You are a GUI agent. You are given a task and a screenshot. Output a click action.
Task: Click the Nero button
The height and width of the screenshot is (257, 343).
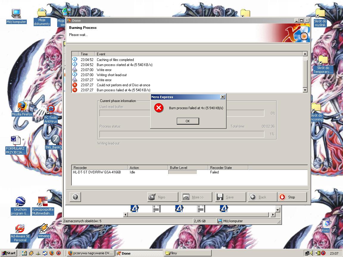[x=163, y=197]
